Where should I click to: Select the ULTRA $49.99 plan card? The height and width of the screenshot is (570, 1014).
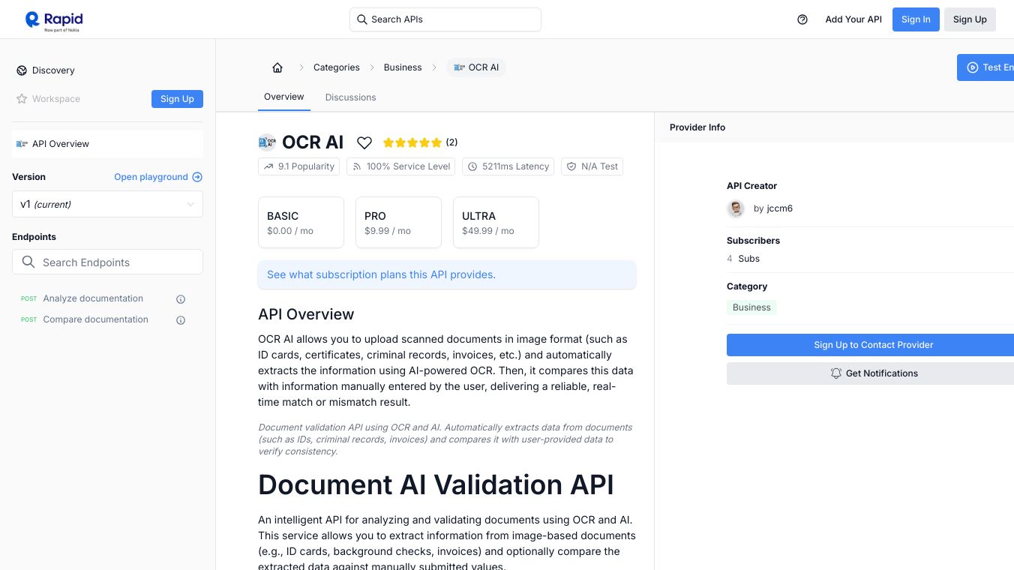tap(496, 223)
